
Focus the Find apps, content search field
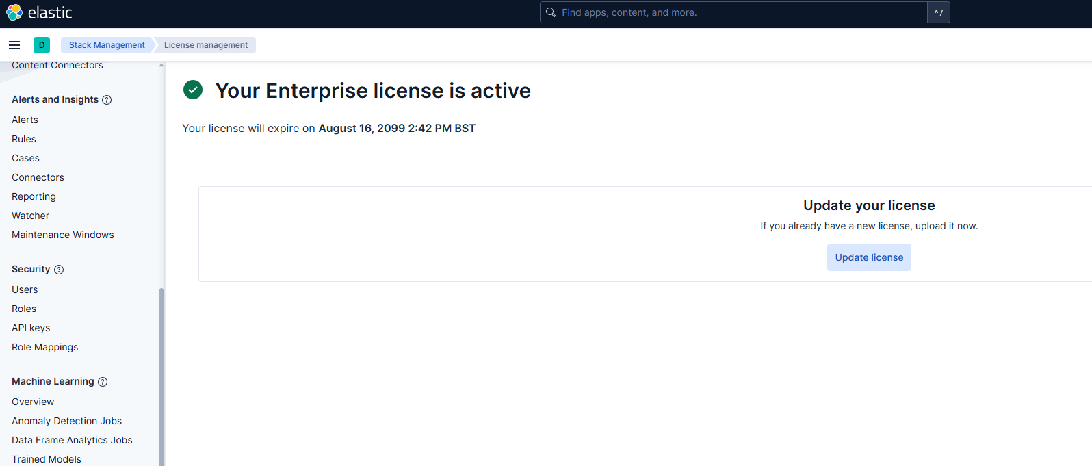click(x=733, y=12)
